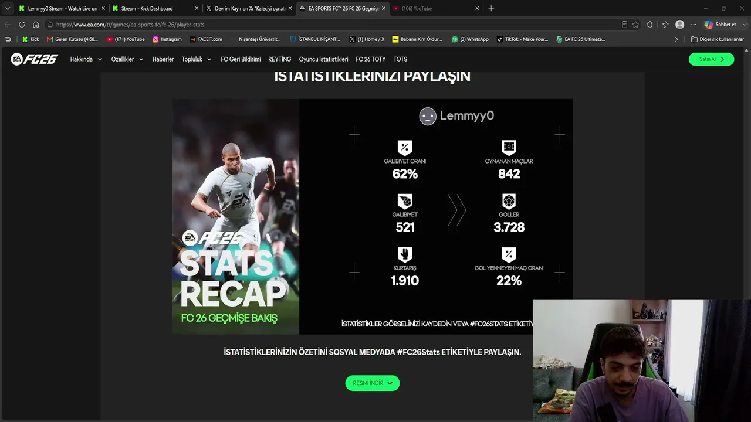751x422 pixels.
Task: Click the EA FC26 logo in the site header
Action: click(x=35, y=59)
